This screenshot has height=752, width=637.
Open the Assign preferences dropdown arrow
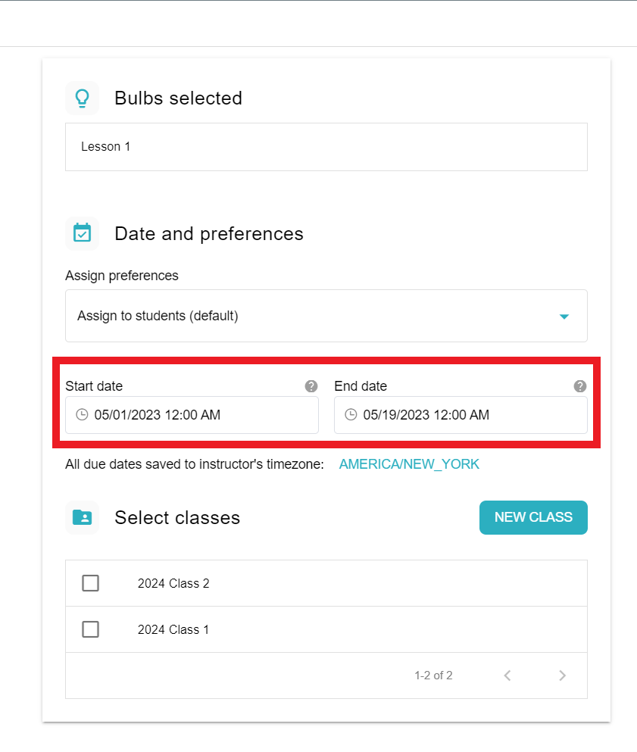[564, 317]
